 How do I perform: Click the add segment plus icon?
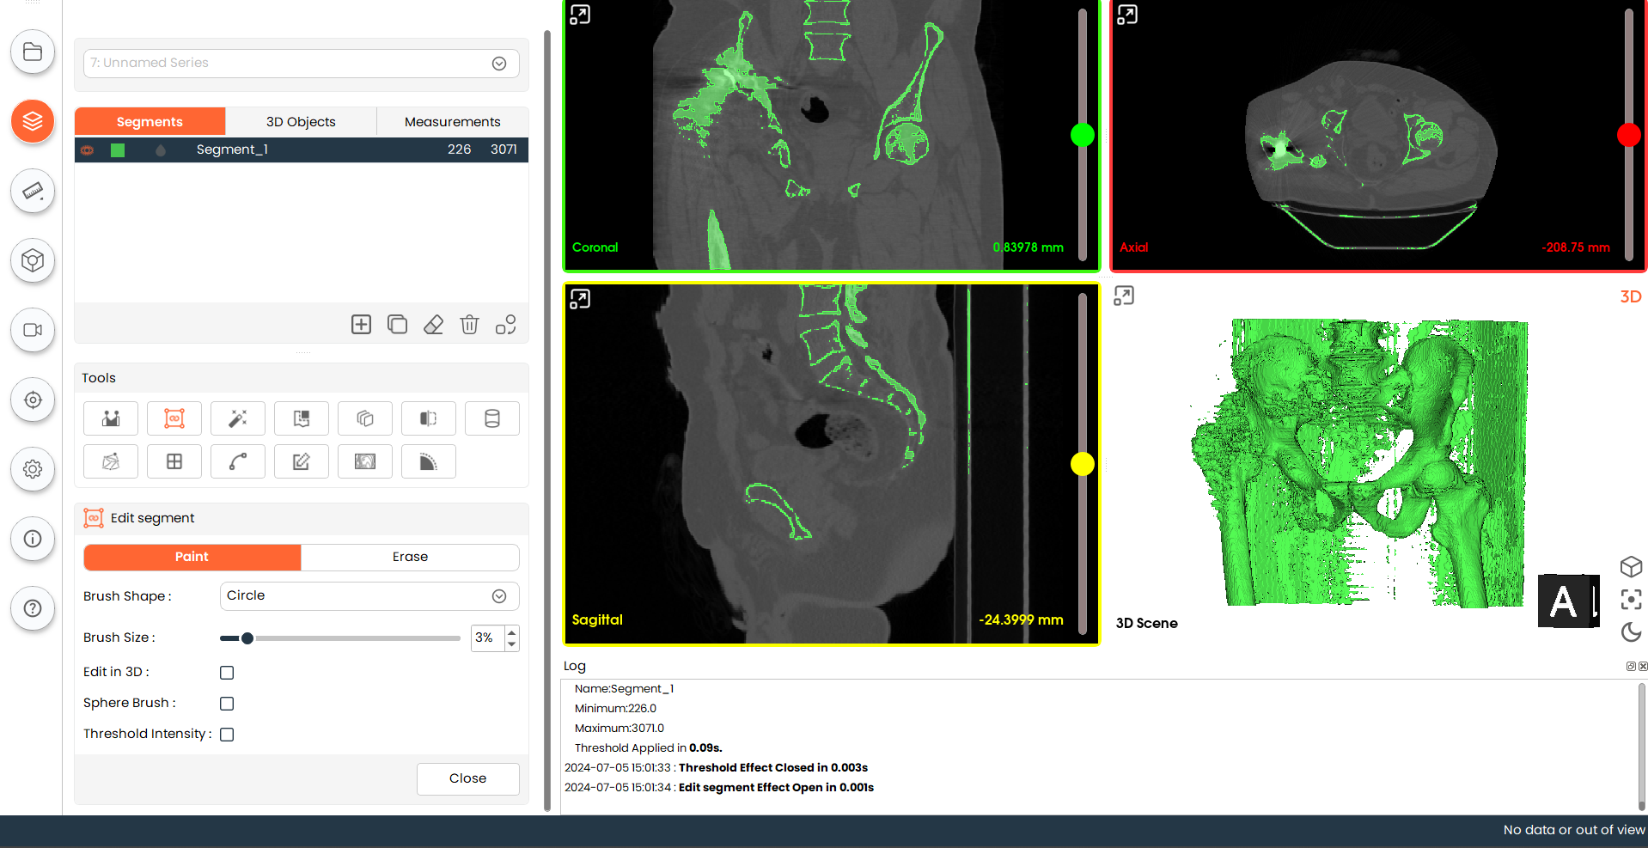click(361, 324)
